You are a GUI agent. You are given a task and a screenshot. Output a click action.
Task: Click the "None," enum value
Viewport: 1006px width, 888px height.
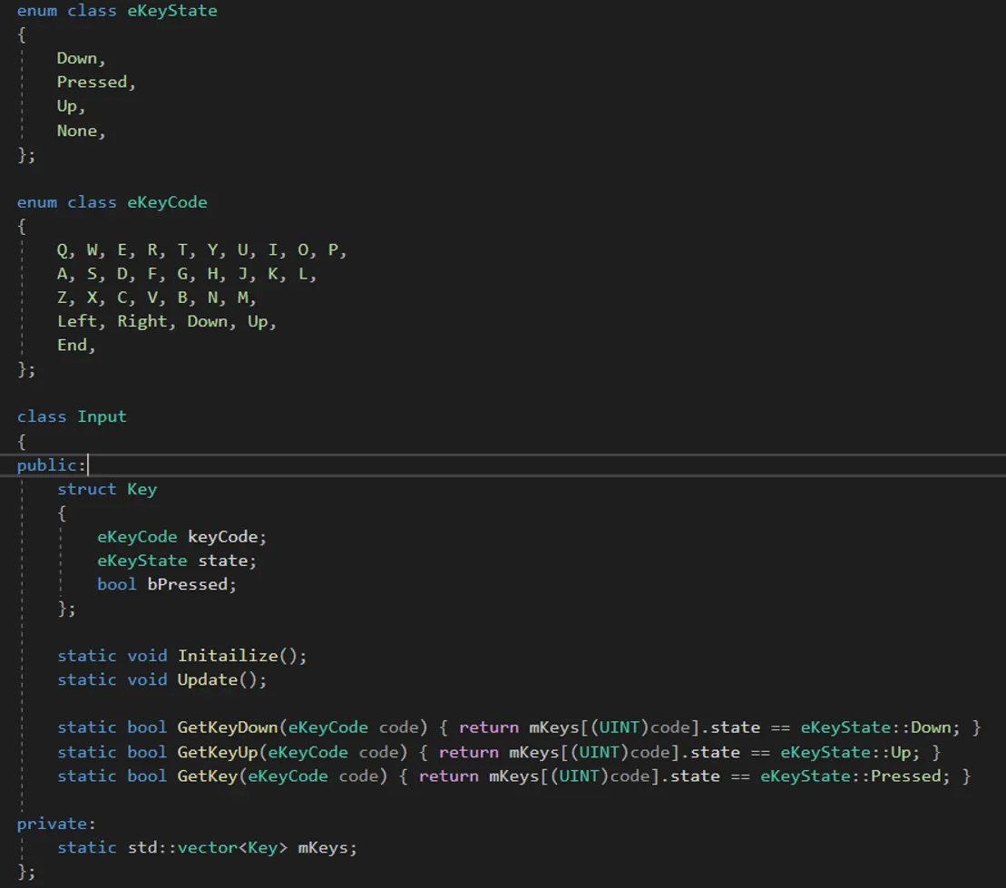coord(81,131)
